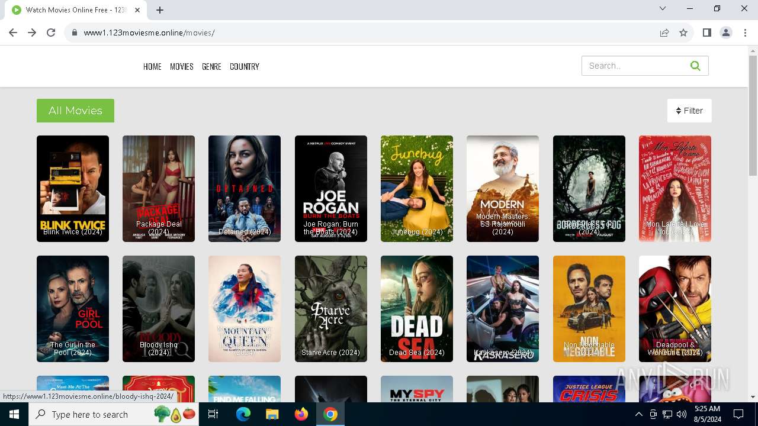Open The Girl in the Pool poster
This screenshot has height=426, width=758.
pyautogui.click(x=73, y=309)
